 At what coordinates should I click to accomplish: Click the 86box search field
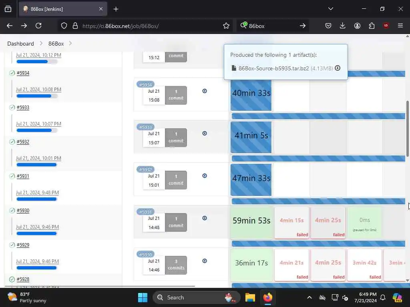pyautogui.click(x=272, y=26)
